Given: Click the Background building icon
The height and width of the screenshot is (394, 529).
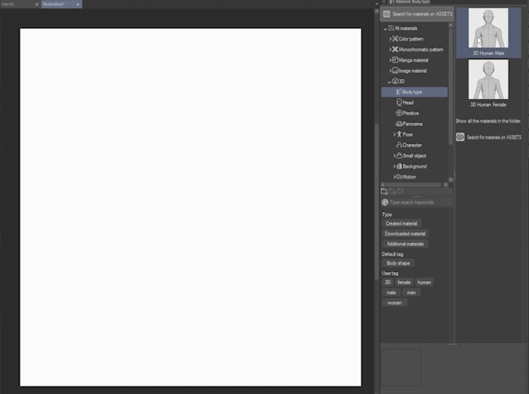Looking at the screenshot, I should click(x=399, y=166).
